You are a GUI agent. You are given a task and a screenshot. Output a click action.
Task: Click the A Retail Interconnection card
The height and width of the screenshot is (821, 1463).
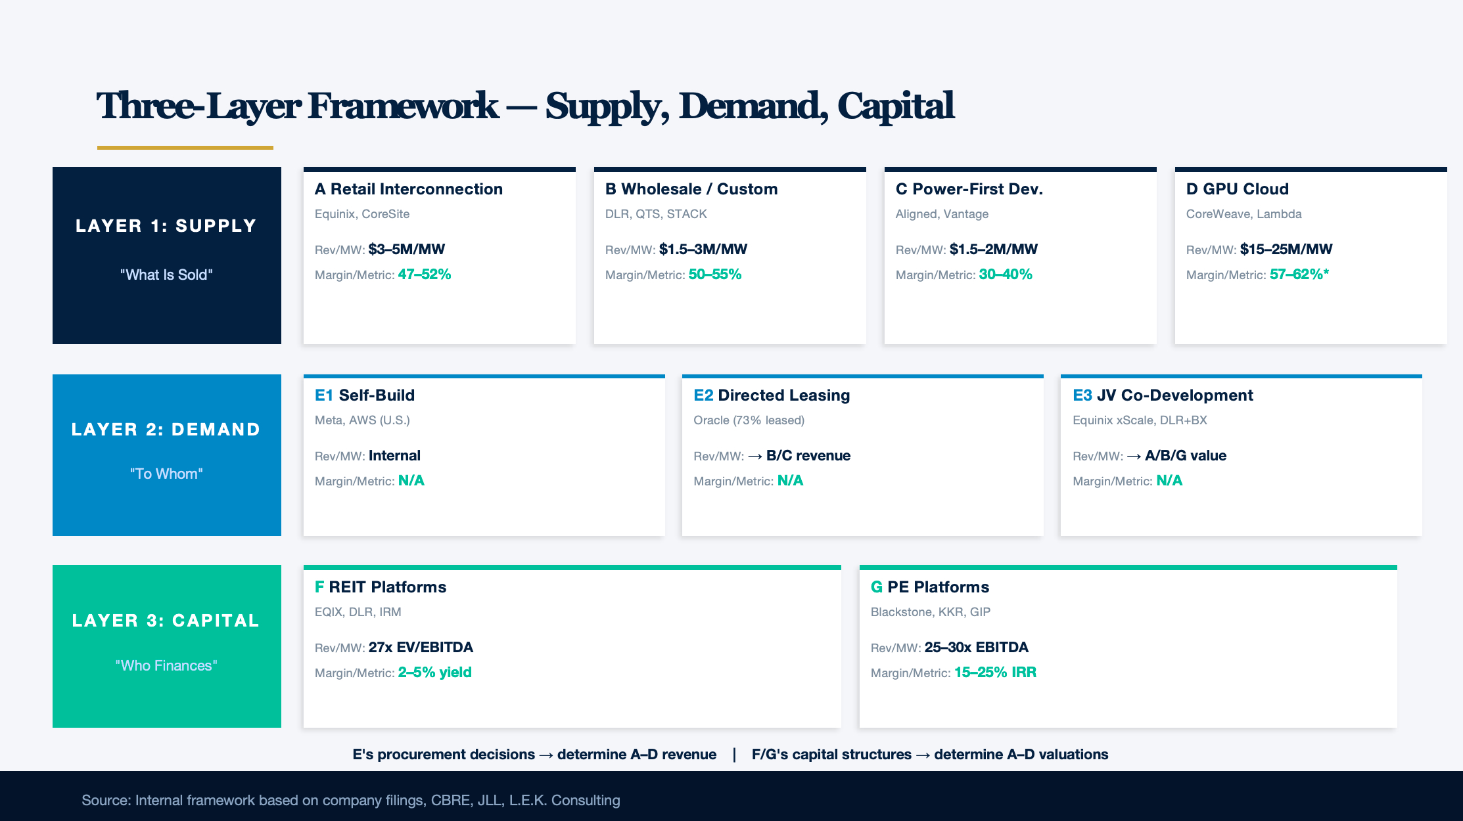440,255
